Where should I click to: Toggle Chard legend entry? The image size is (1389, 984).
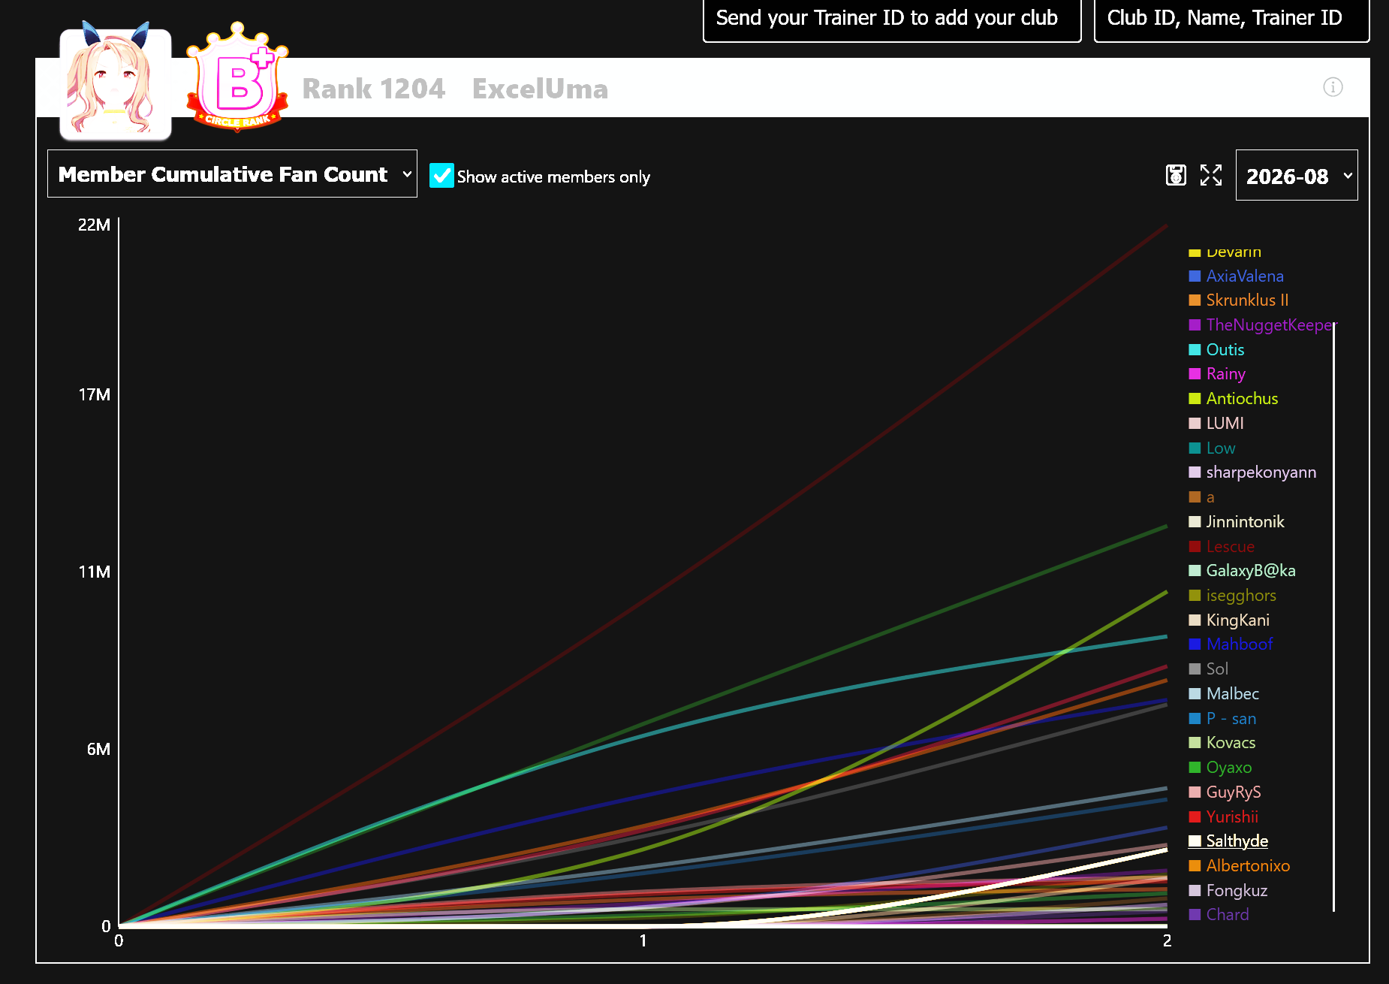pos(1219,915)
